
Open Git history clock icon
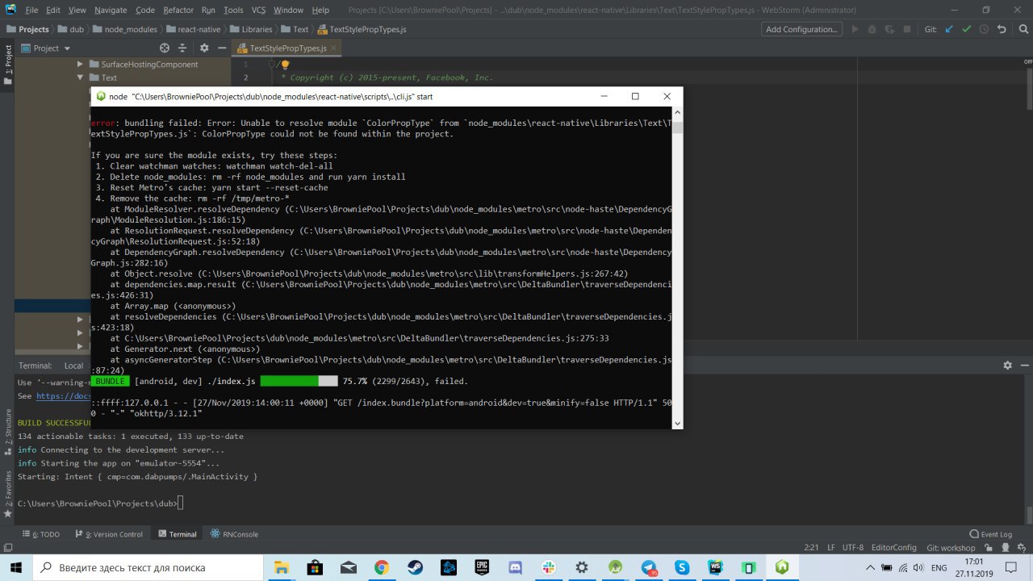click(985, 29)
